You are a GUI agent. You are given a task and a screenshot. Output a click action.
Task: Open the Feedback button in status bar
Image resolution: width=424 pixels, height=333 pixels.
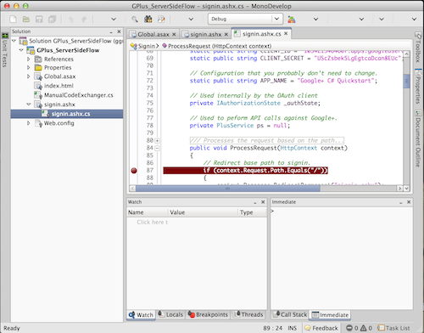click(321, 328)
